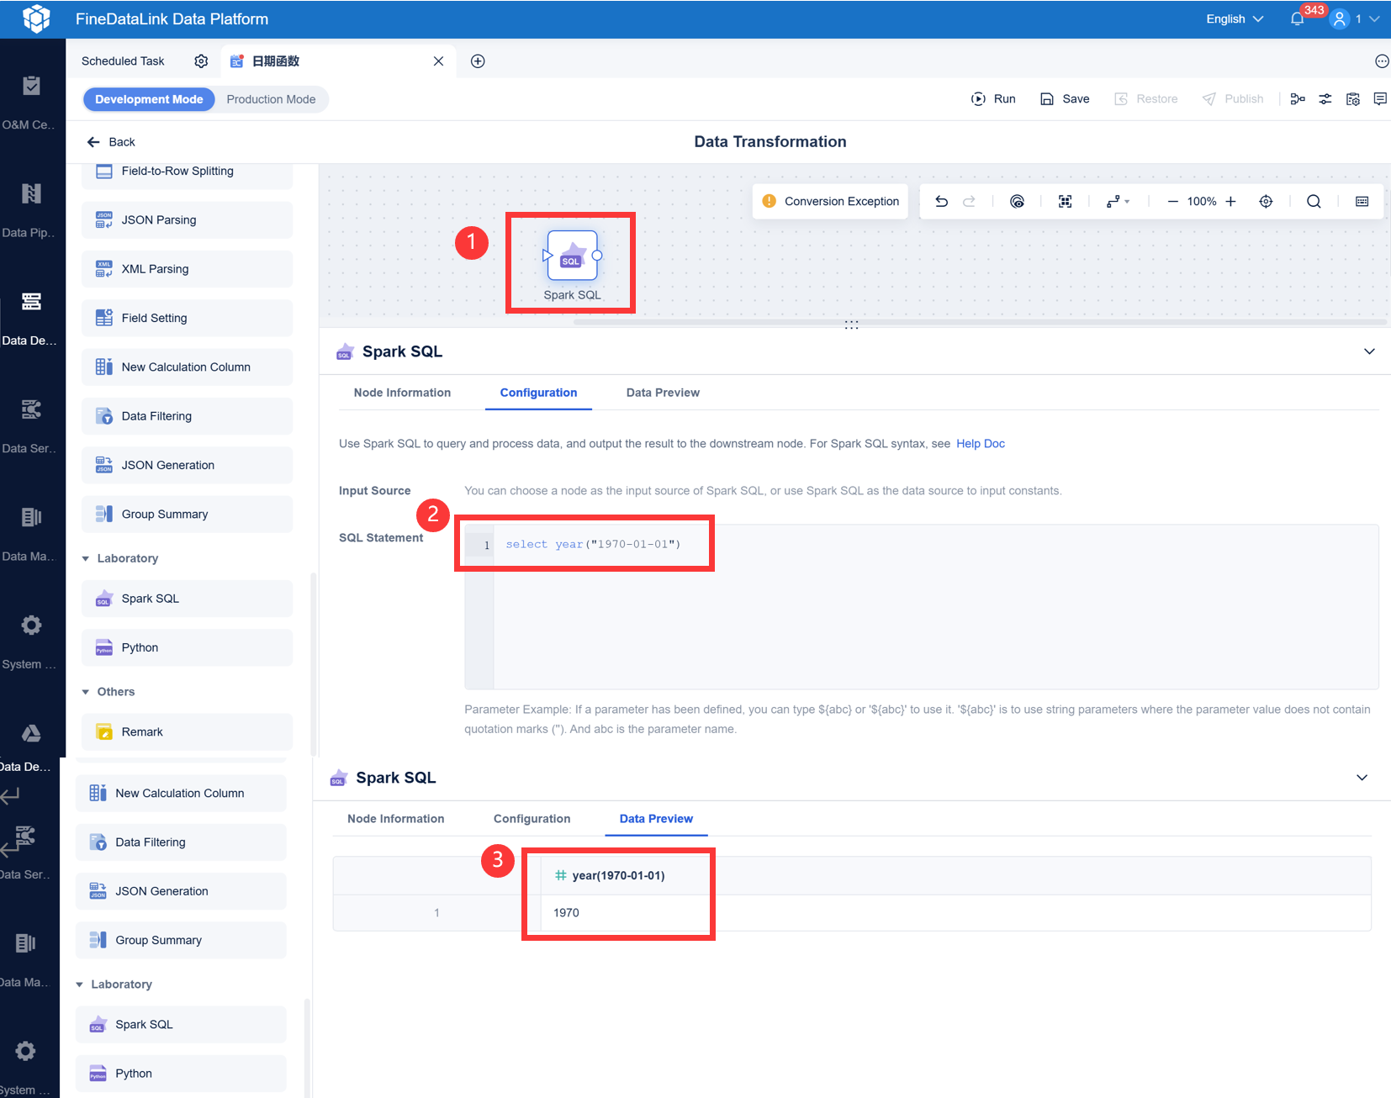The width and height of the screenshot is (1391, 1098).
Task: Open the canvas search magnifier
Action: click(x=1314, y=201)
